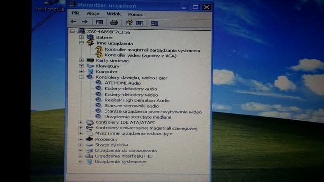Select Kodery-dekodery wideo entry
The image size is (324, 182).
(131, 95)
